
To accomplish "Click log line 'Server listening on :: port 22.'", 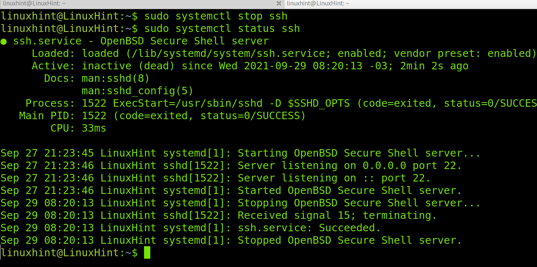I will pos(216,178).
